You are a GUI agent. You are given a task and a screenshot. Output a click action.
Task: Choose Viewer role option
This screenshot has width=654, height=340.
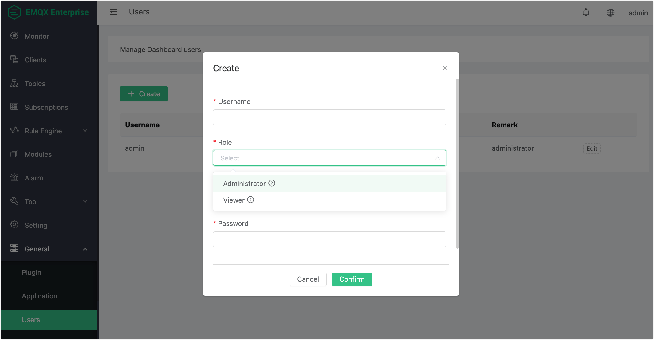click(x=234, y=200)
